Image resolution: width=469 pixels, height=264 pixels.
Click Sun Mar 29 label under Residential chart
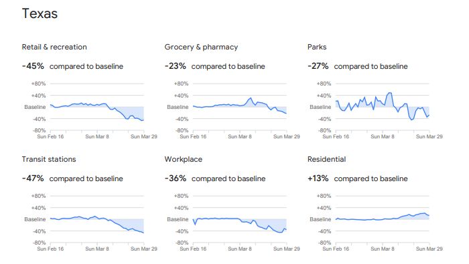pos(429,249)
